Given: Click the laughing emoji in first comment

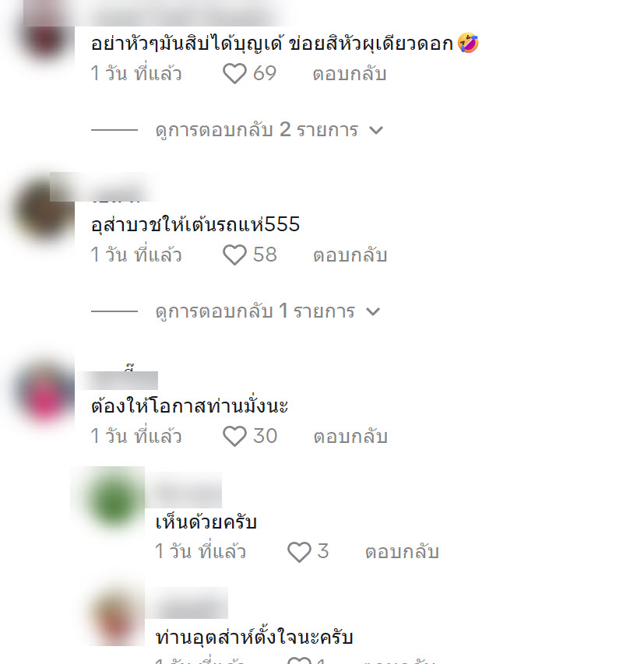Looking at the screenshot, I should point(468,43).
